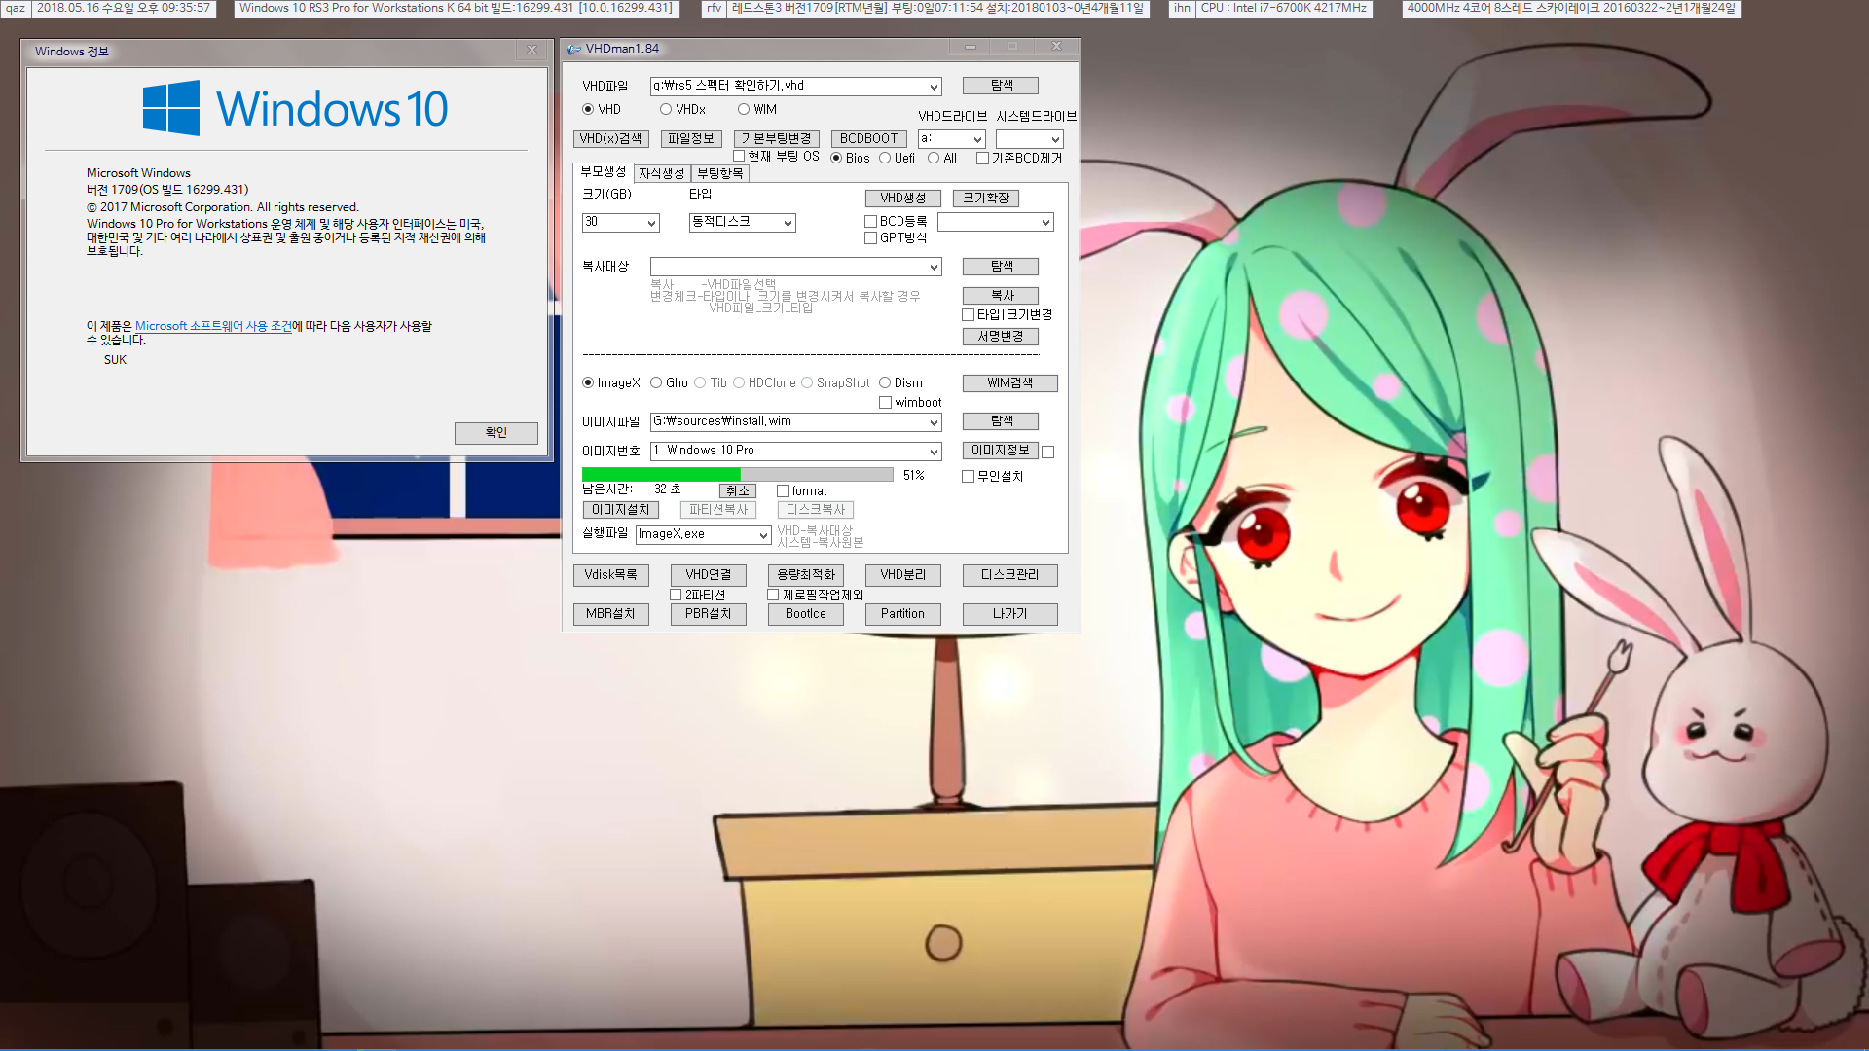Click the PBR설치 button
The image size is (1869, 1051).
pyautogui.click(x=709, y=614)
